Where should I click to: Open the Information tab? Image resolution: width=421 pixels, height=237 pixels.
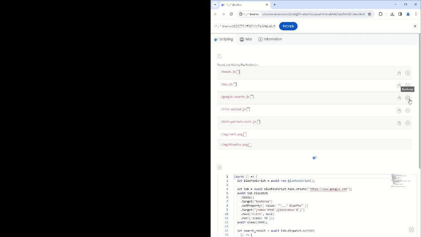[x=270, y=39]
